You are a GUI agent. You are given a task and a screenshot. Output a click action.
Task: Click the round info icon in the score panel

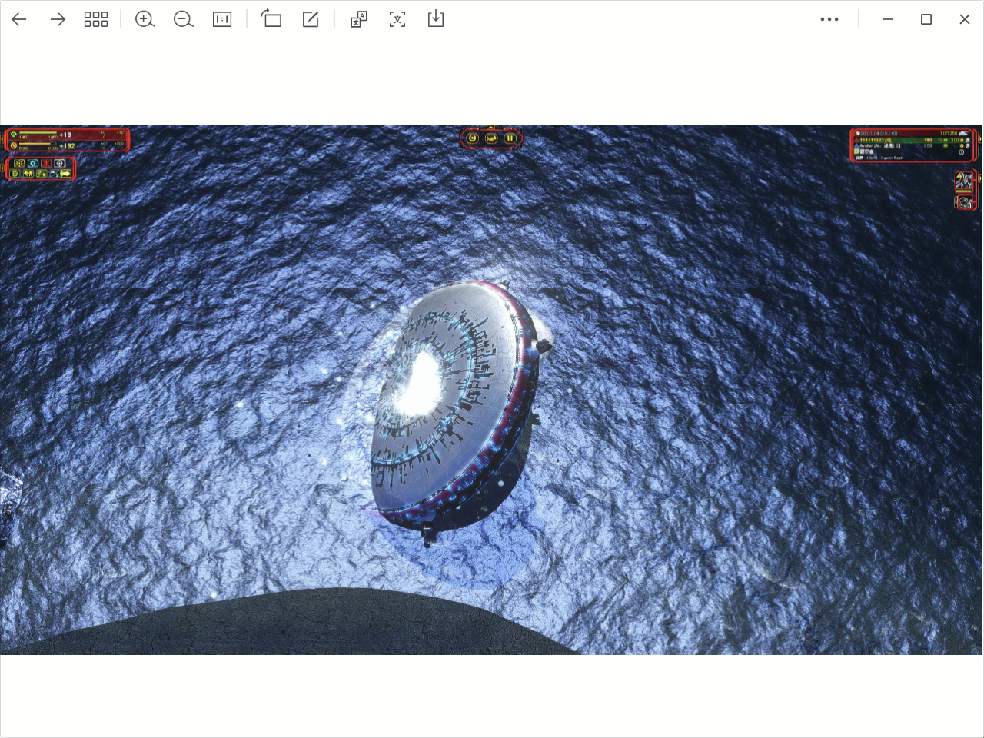click(961, 152)
